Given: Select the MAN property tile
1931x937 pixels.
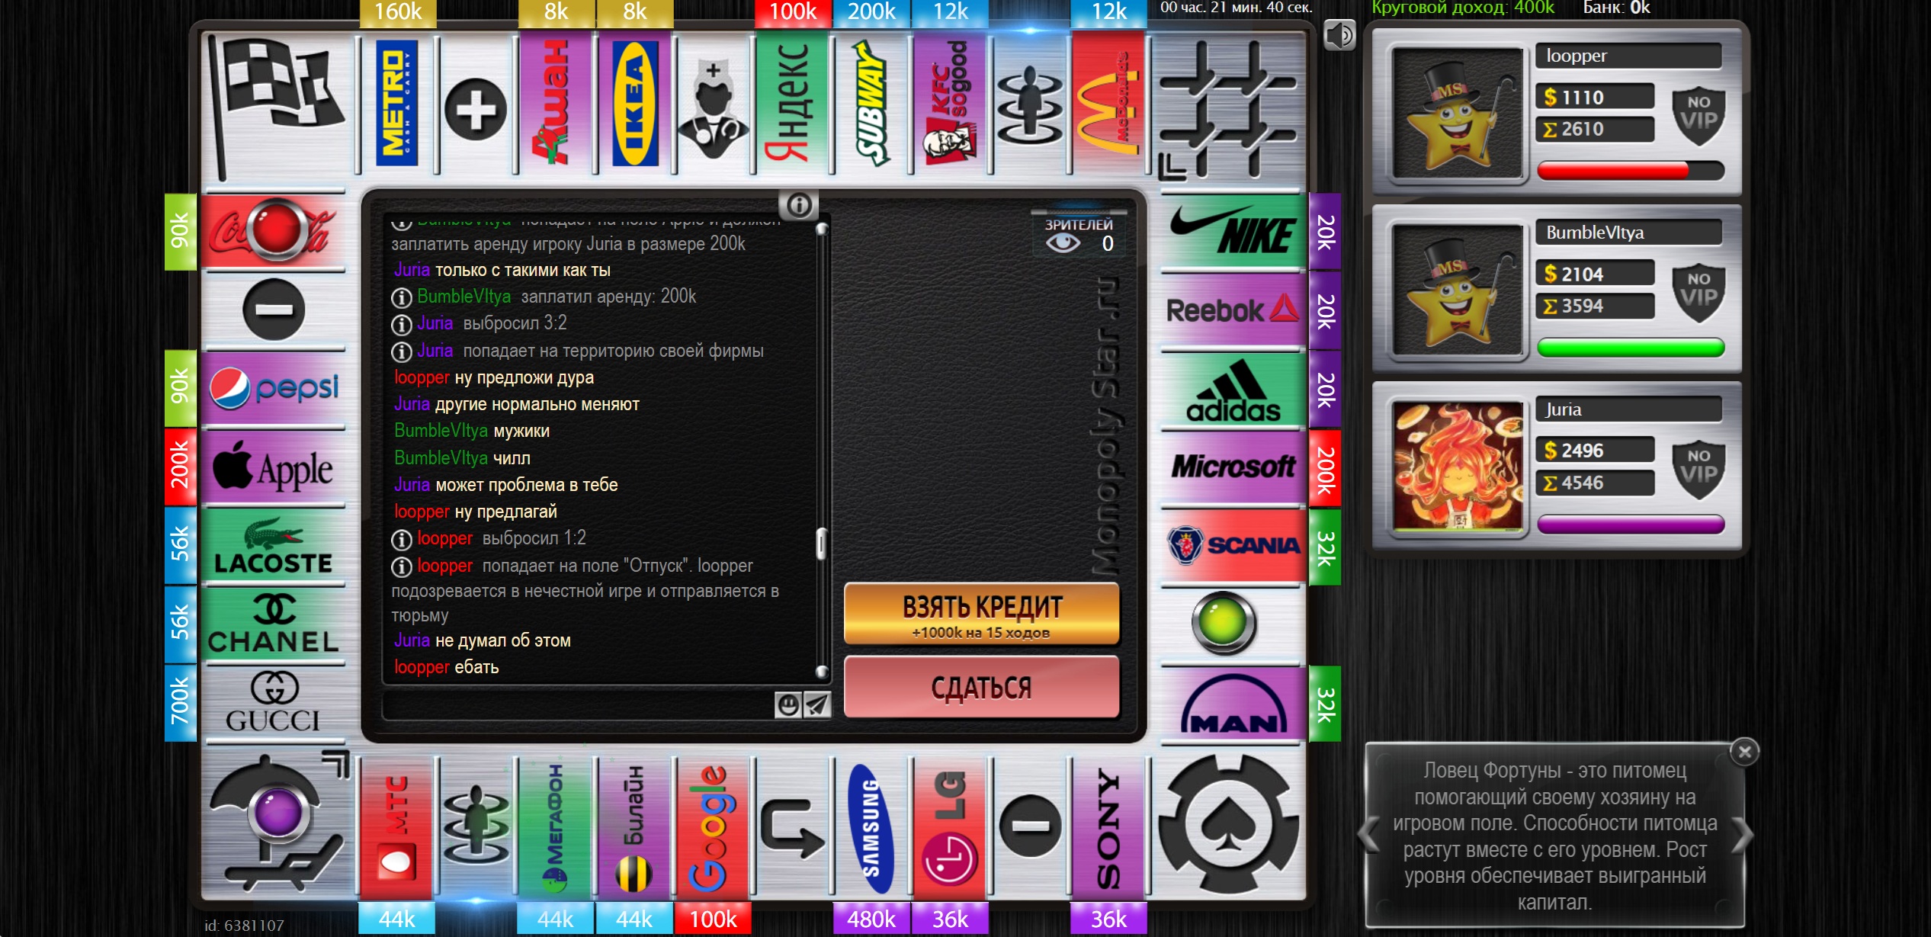Looking at the screenshot, I should (x=1232, y=704).
